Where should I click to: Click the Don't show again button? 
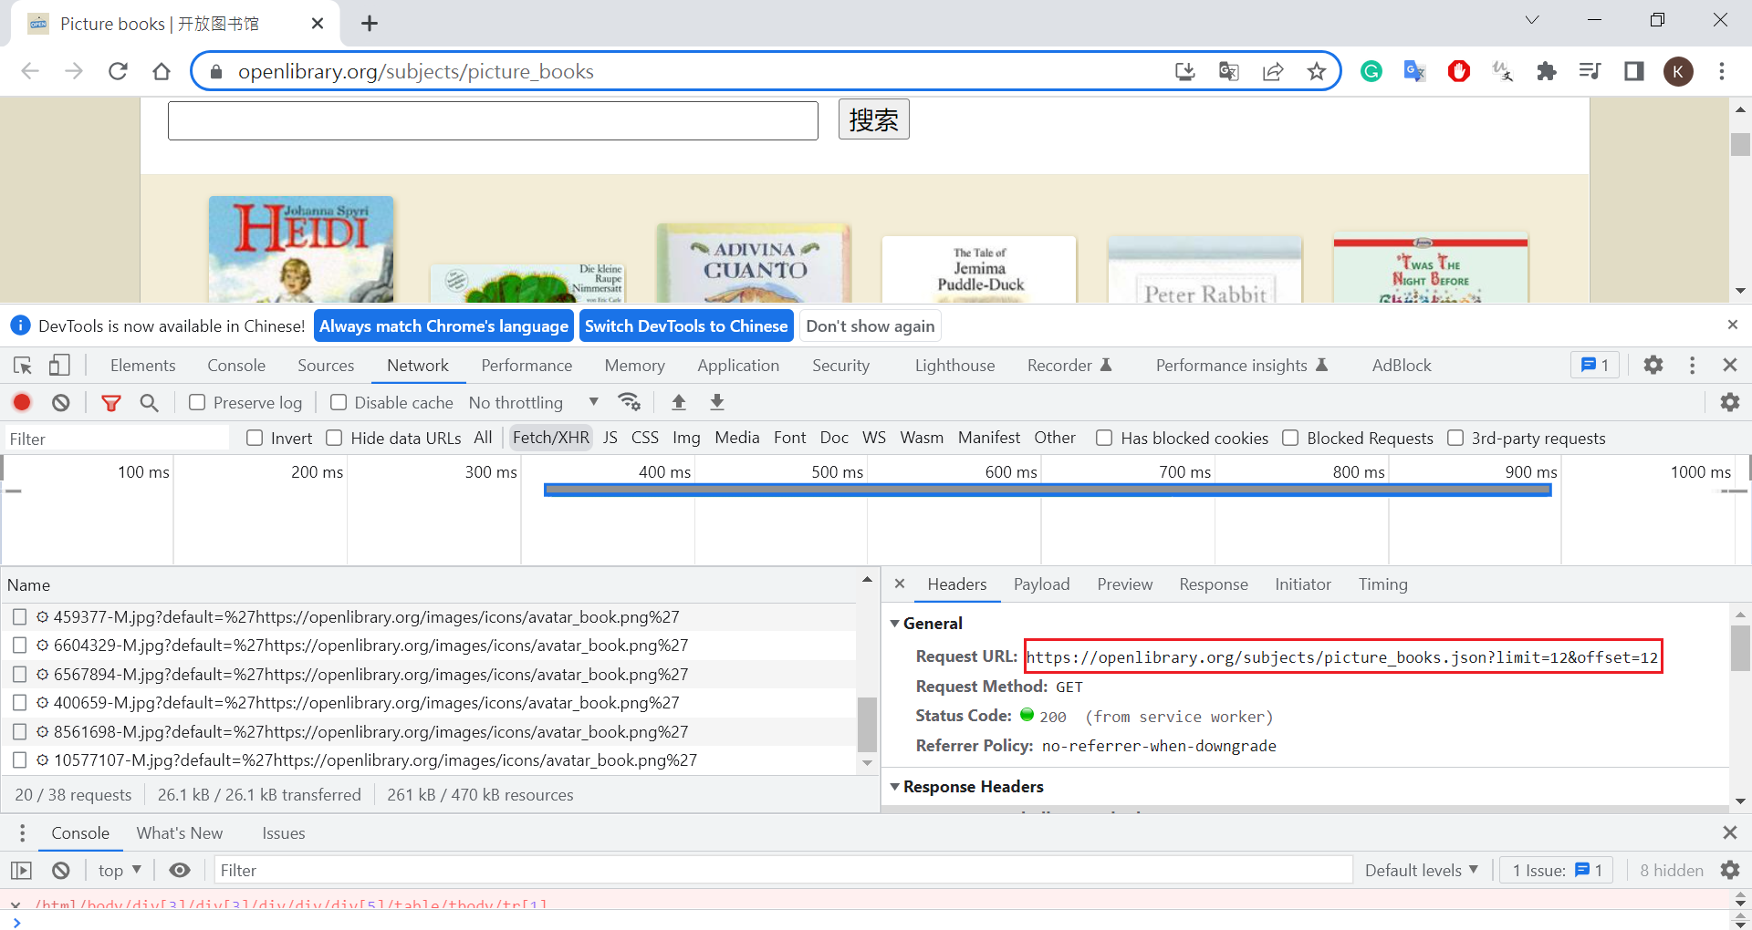point(870,326)
